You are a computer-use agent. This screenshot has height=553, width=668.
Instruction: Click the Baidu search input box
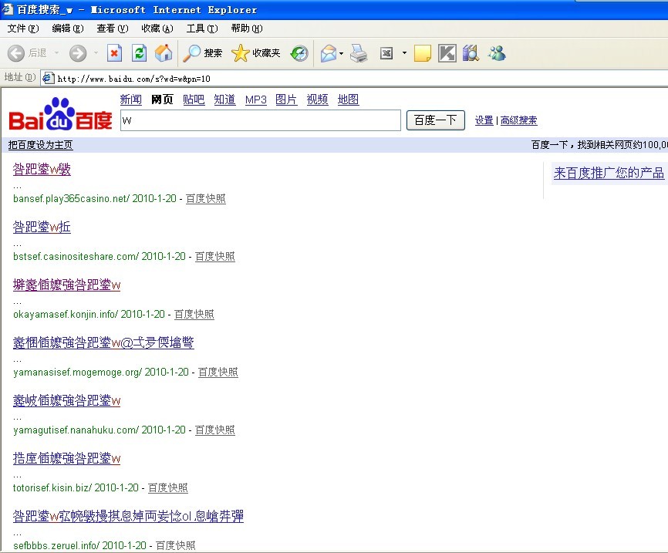[261, 120]
